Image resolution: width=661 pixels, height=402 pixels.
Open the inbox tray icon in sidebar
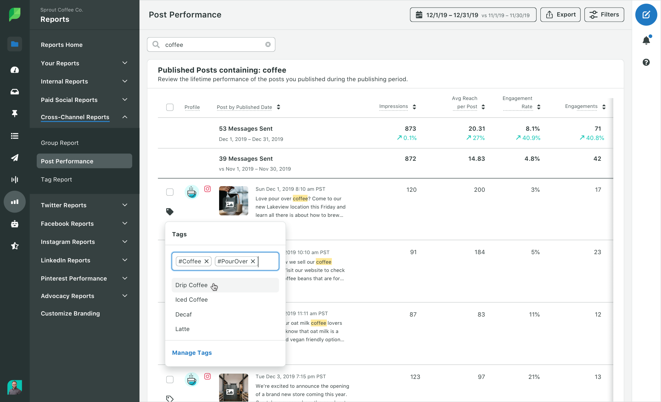(x=15, y=92)
